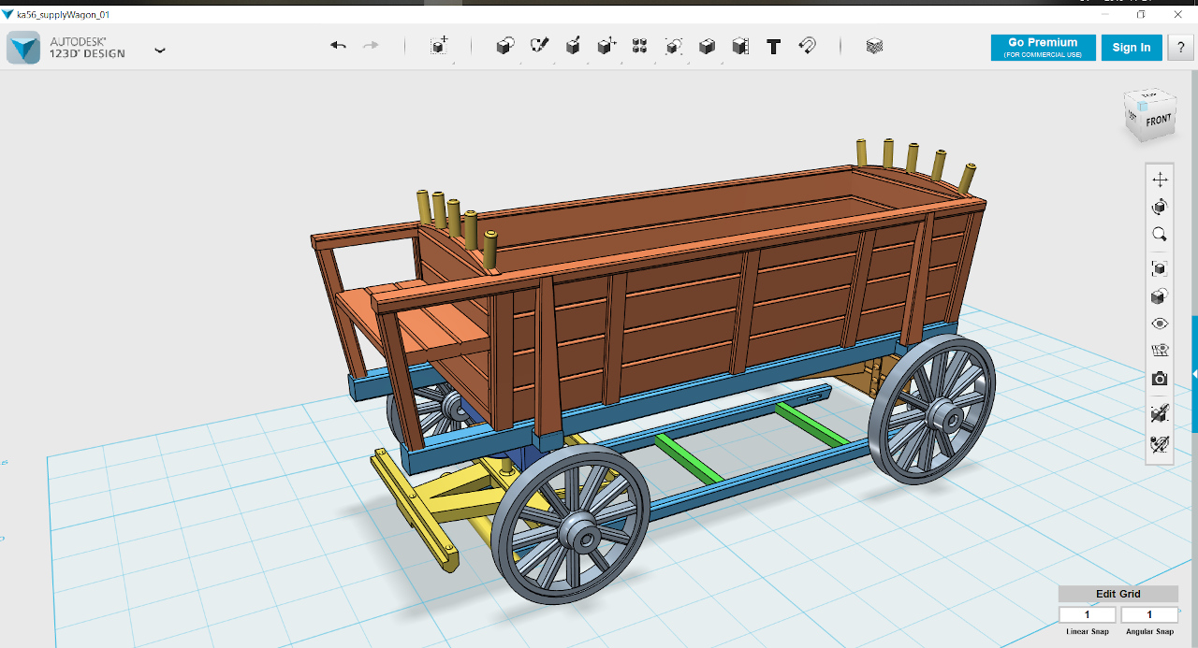Viewport: 1198px width, 648px height.
Task: Open help with question mark button
Action: pos(1180,48)
